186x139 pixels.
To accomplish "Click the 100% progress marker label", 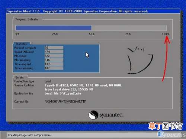I will (x=166, y=34).
